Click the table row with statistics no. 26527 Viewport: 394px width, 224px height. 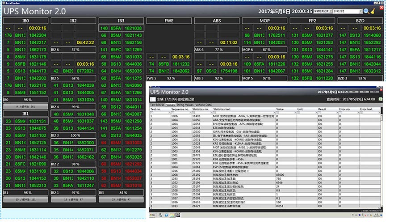coord(265,206)
